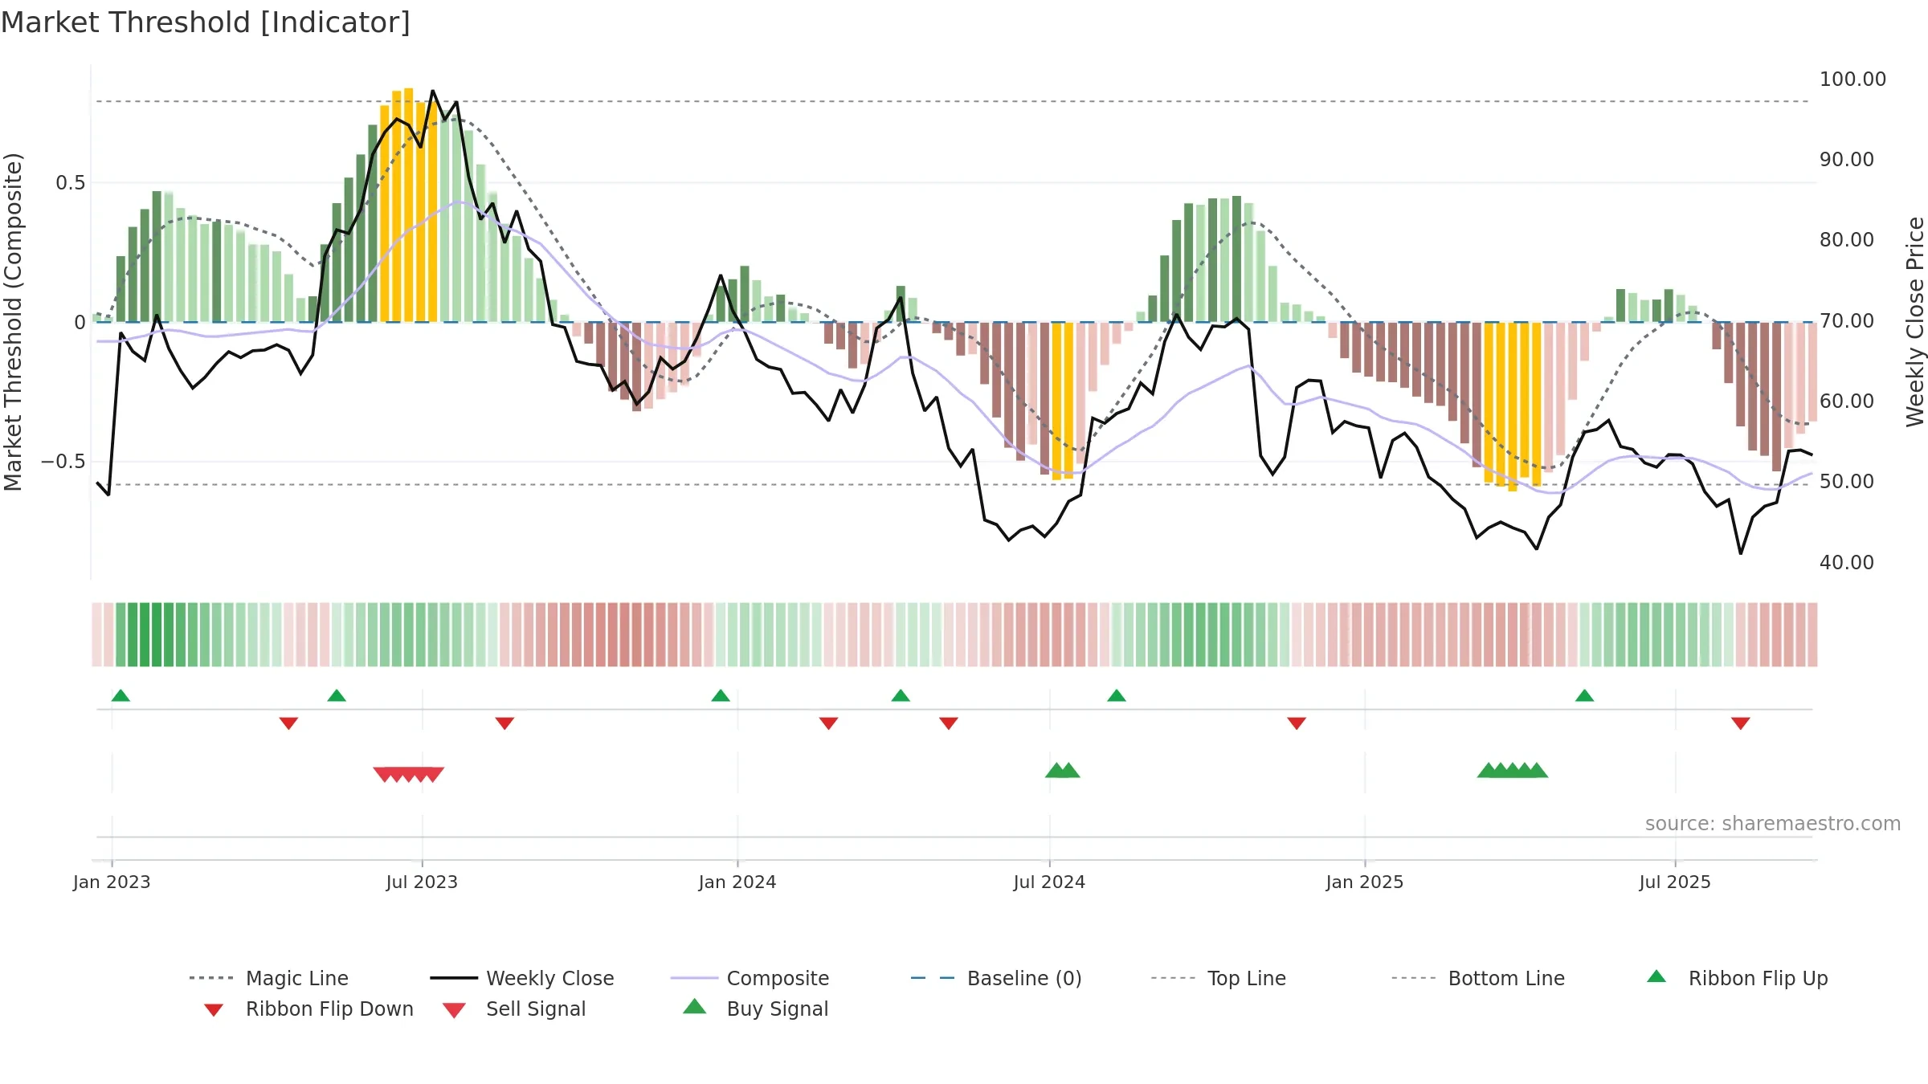Viewport: 1928px width, 1084px height.
Task: Click the Jul 2025 x-axis label
Action: (1675, 882)
